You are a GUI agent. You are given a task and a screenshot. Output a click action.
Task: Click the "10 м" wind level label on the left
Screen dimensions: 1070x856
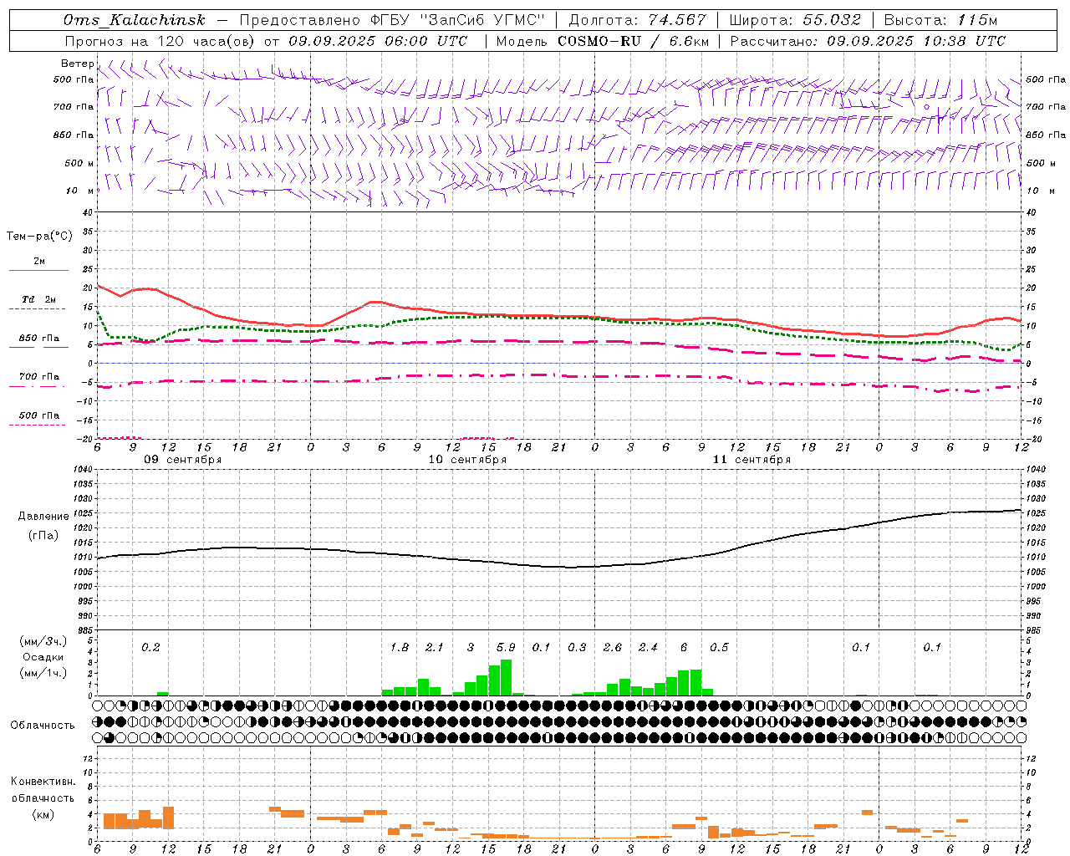[x=80, y=191]
